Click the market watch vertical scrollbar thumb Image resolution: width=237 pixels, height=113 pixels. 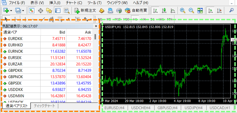[95, 37]
